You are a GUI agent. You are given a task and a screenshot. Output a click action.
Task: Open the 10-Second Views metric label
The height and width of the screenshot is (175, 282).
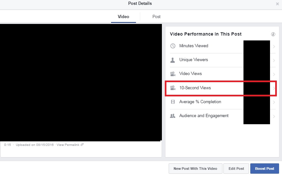pyautogui.click(x=195, y=88)
